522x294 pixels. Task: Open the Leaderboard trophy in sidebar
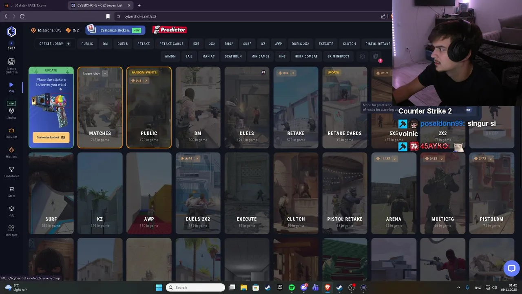pyautogui.click(x=11, y=172)
